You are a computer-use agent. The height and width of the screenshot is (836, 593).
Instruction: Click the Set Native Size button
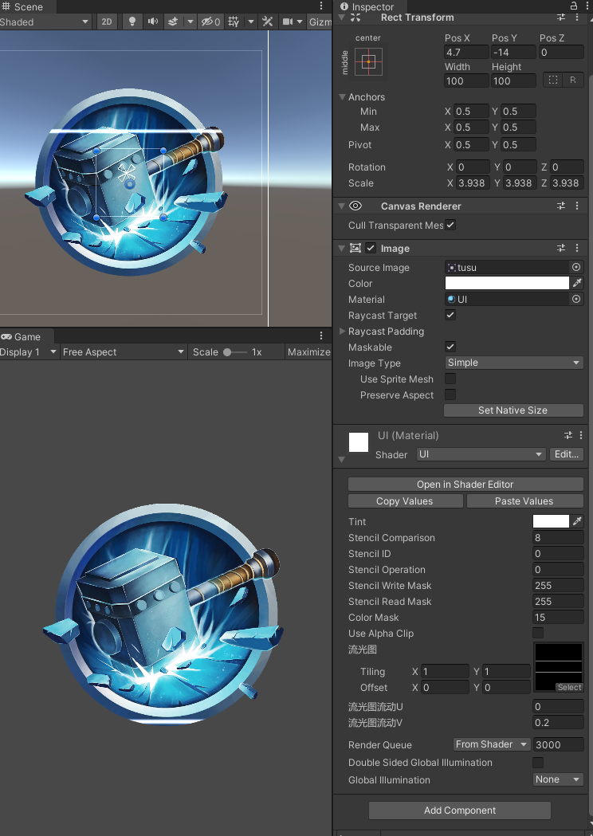(513, 410)
